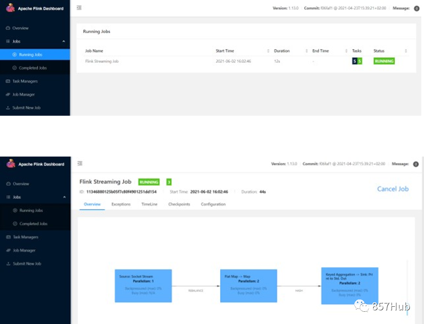424x324 pixels.
Task: Click Flink logo in bottom dashboard
Action: [x=11, y=163]
